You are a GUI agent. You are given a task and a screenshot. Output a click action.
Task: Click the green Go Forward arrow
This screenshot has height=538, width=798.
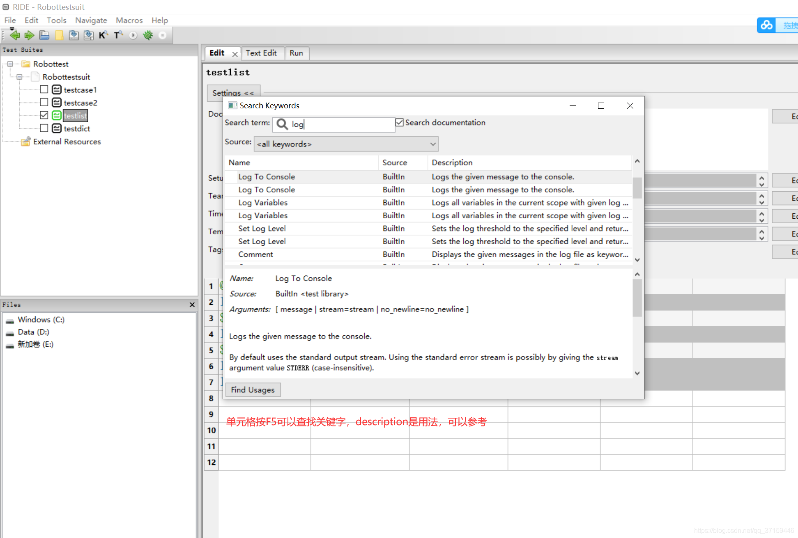[29, 35]
